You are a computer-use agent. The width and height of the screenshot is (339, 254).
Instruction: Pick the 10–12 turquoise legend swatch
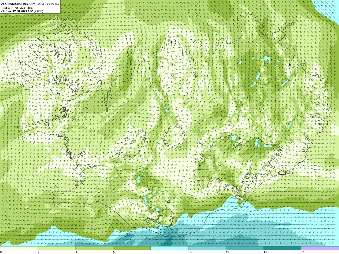pos(207,248)
